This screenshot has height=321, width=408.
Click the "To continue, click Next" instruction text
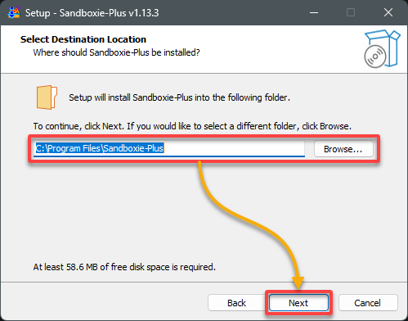tap(192, 126)
